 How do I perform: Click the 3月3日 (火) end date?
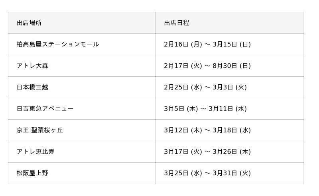(230, 87)
